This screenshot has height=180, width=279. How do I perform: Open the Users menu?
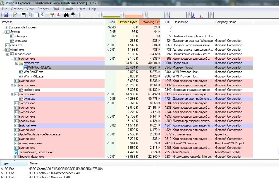[81, 9]
